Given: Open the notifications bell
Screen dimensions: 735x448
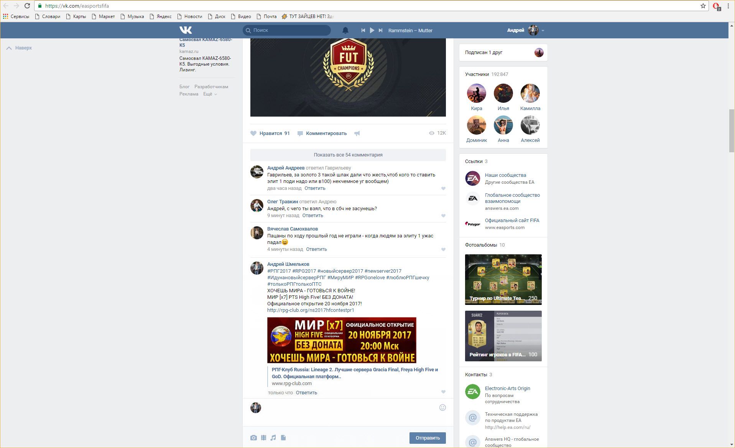Looking at the screenshot, I should 345,30.
